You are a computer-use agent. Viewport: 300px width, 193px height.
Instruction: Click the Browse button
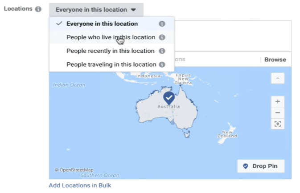point(275,60)
